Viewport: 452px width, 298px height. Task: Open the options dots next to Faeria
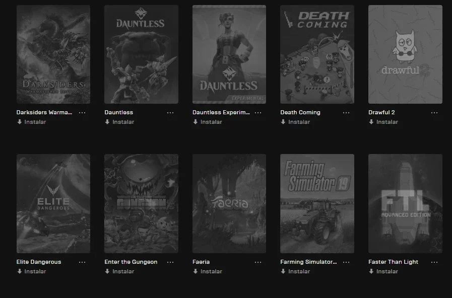pyautogui.click(x=258, y=262)
